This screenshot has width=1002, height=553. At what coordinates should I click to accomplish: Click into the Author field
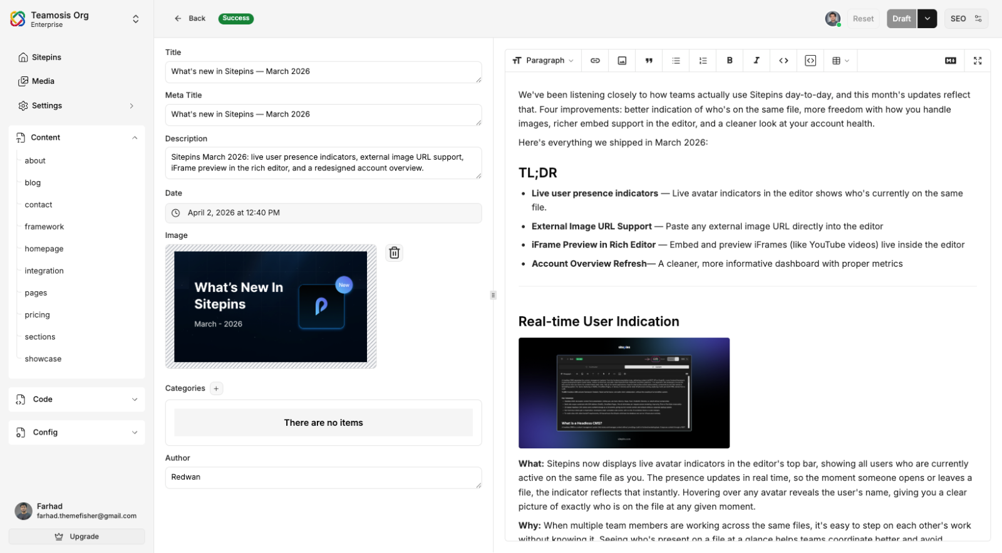(323, 478)
